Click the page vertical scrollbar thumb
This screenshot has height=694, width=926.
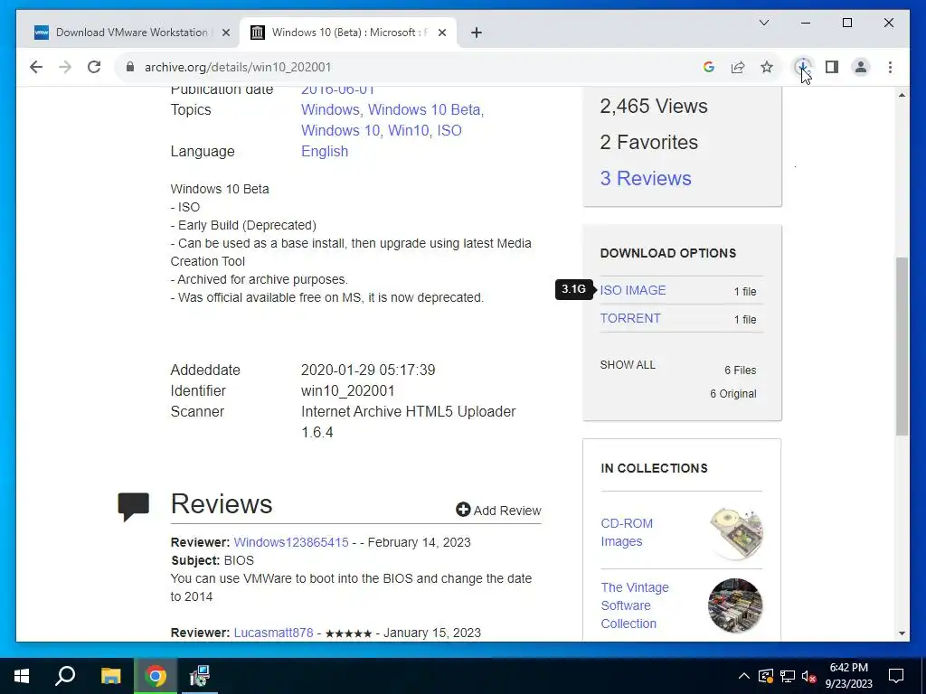[x=902, y=346]
